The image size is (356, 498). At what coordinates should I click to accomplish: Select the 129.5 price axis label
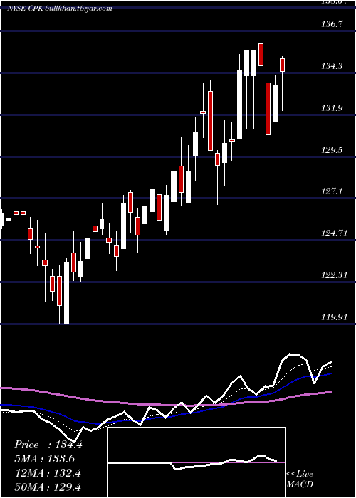click(333, 150)
